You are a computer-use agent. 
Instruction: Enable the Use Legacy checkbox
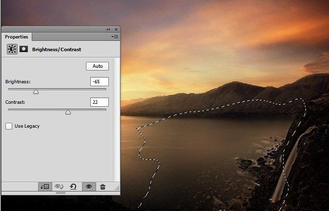click(x=9, y=126)
